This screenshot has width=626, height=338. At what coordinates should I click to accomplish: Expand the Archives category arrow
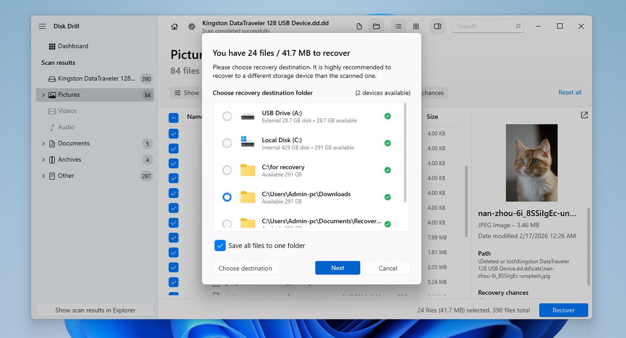pos(43,160)
